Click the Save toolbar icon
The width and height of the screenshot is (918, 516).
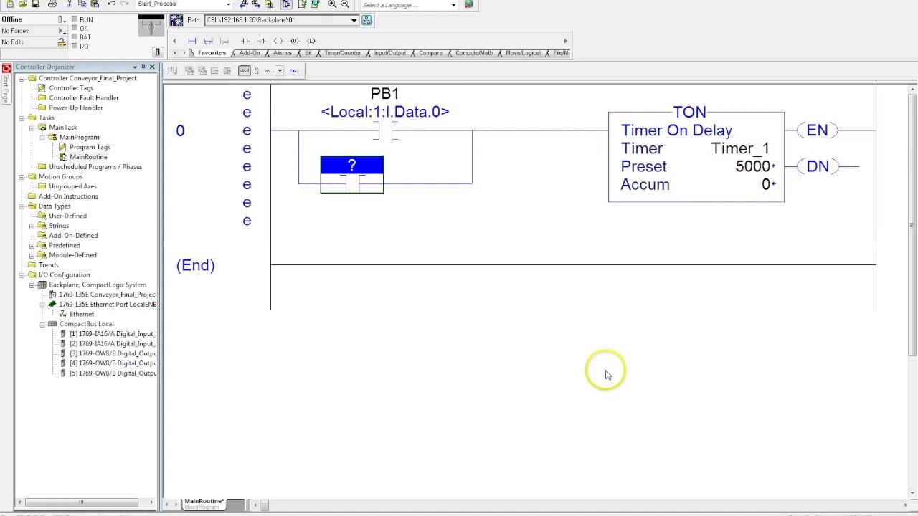click(x=35, y=4)
